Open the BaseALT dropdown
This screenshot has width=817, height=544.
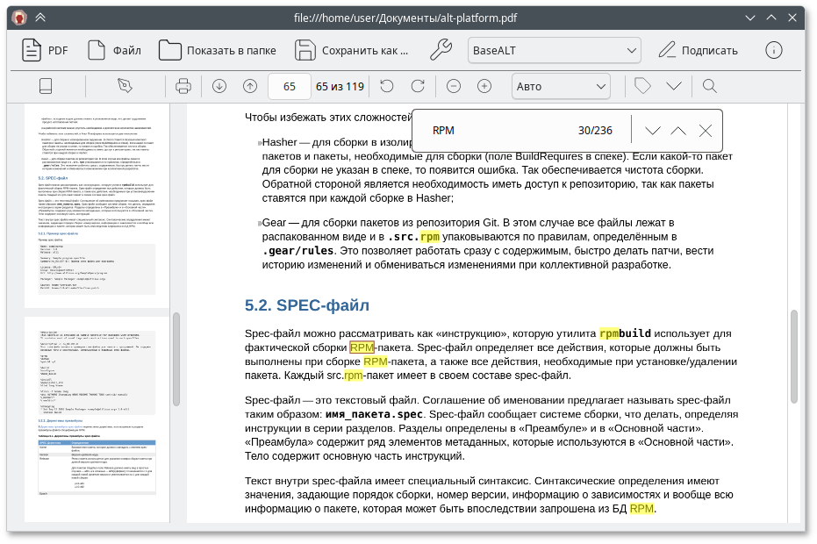(x=554, y=50)
